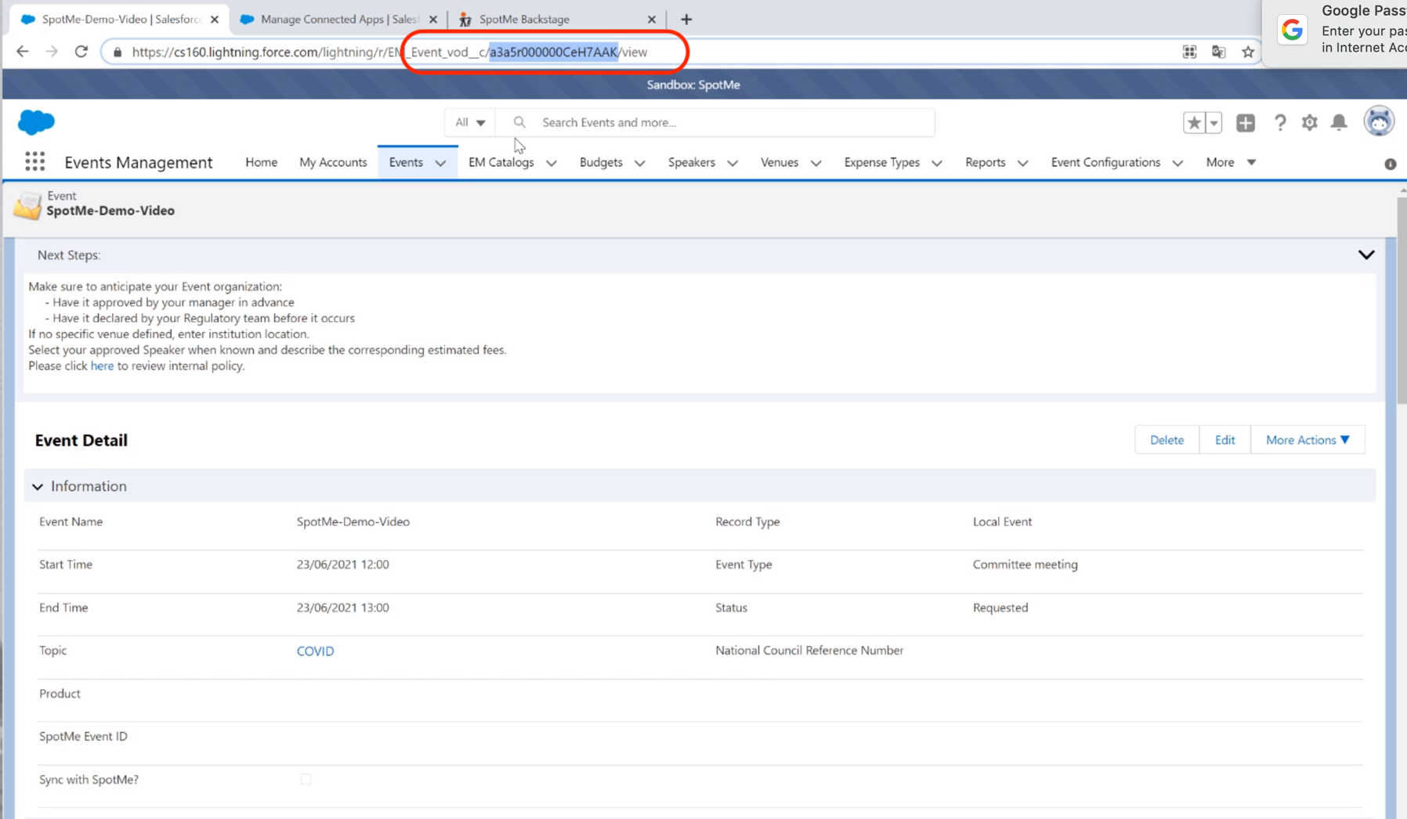Click the Start Time 23/06/2021 12:00 value
Viewport: 1407px width, 819px height.
click(342, 565)
